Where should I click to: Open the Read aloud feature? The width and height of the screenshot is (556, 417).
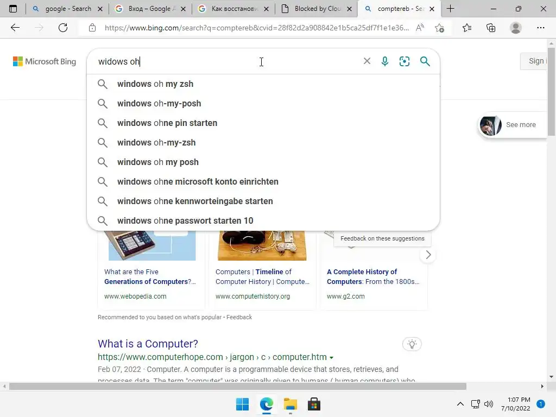[x=420, y=28]
